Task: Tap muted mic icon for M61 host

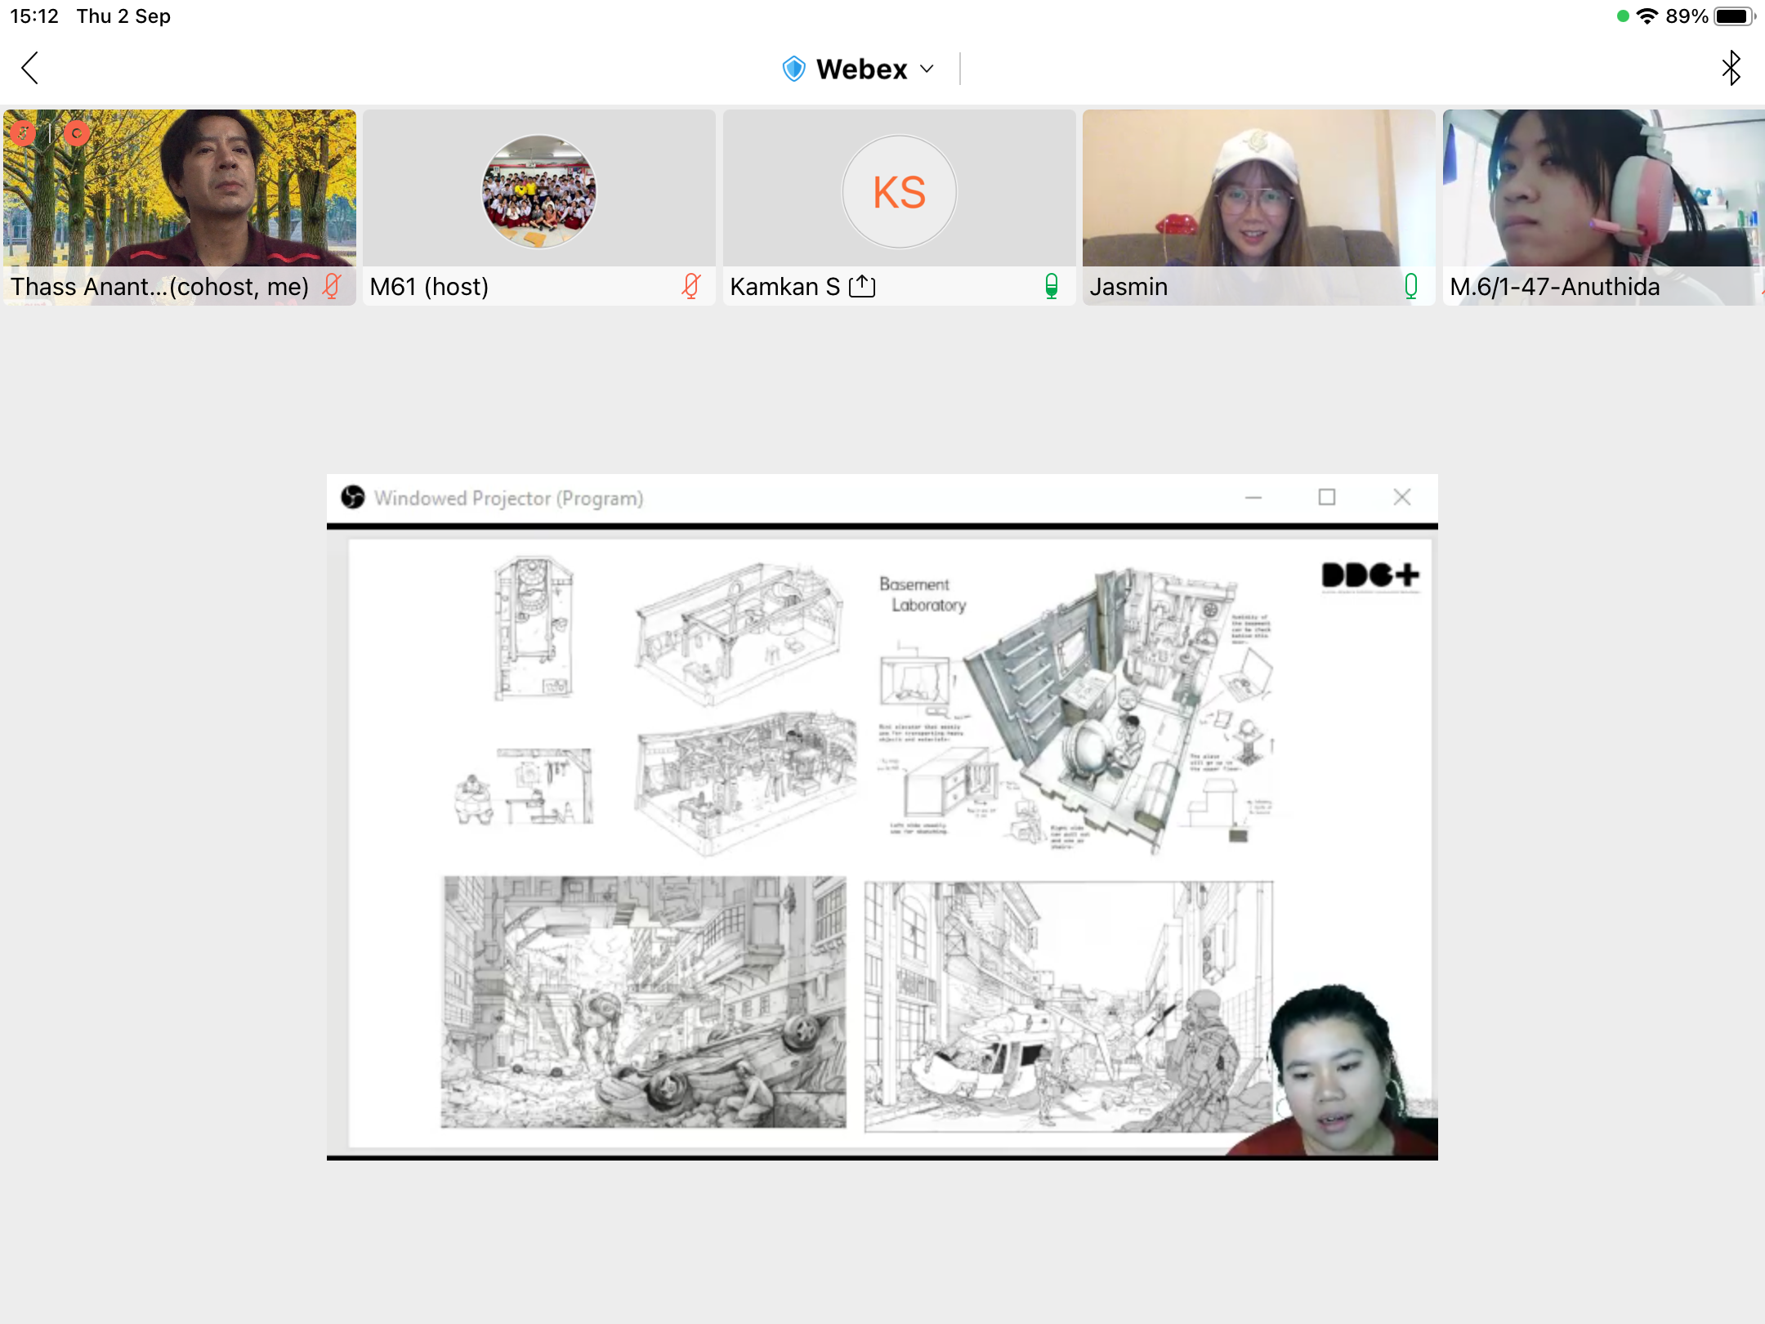Action: click(x=691, y=286)
